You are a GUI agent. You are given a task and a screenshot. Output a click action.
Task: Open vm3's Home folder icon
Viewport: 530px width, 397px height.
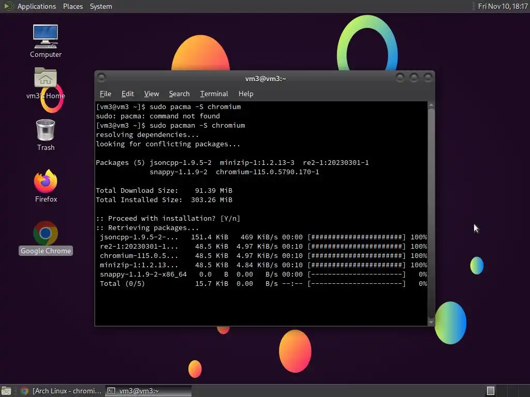(46, 83)
